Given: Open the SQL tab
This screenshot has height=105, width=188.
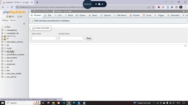Looking at the screenshot, I should coord(48,15).
